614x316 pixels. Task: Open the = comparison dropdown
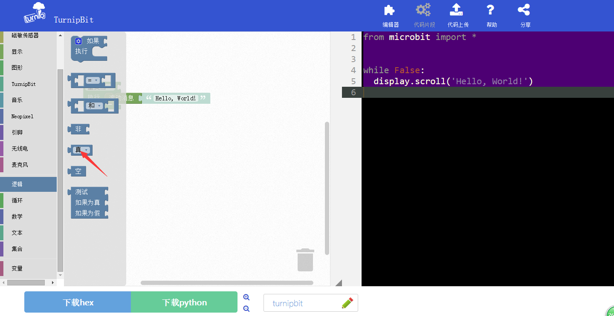93,80
